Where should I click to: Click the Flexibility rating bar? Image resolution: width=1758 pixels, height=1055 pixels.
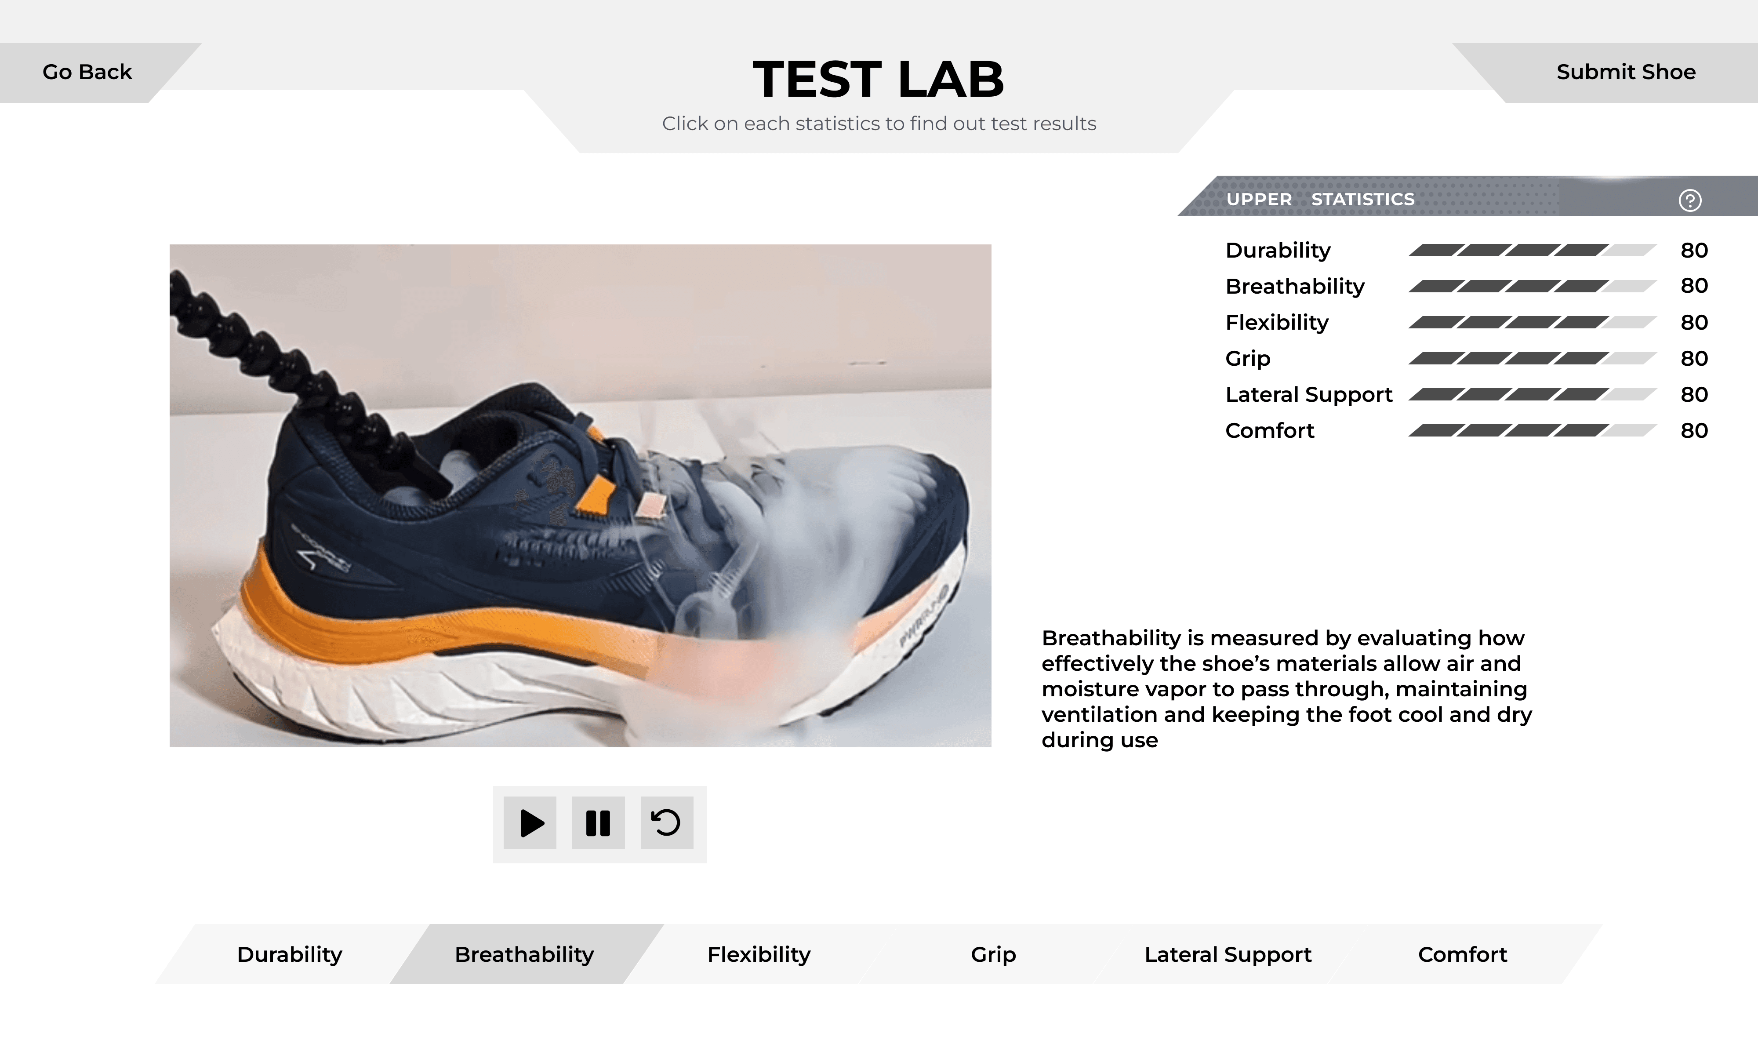click(1533, 323)
